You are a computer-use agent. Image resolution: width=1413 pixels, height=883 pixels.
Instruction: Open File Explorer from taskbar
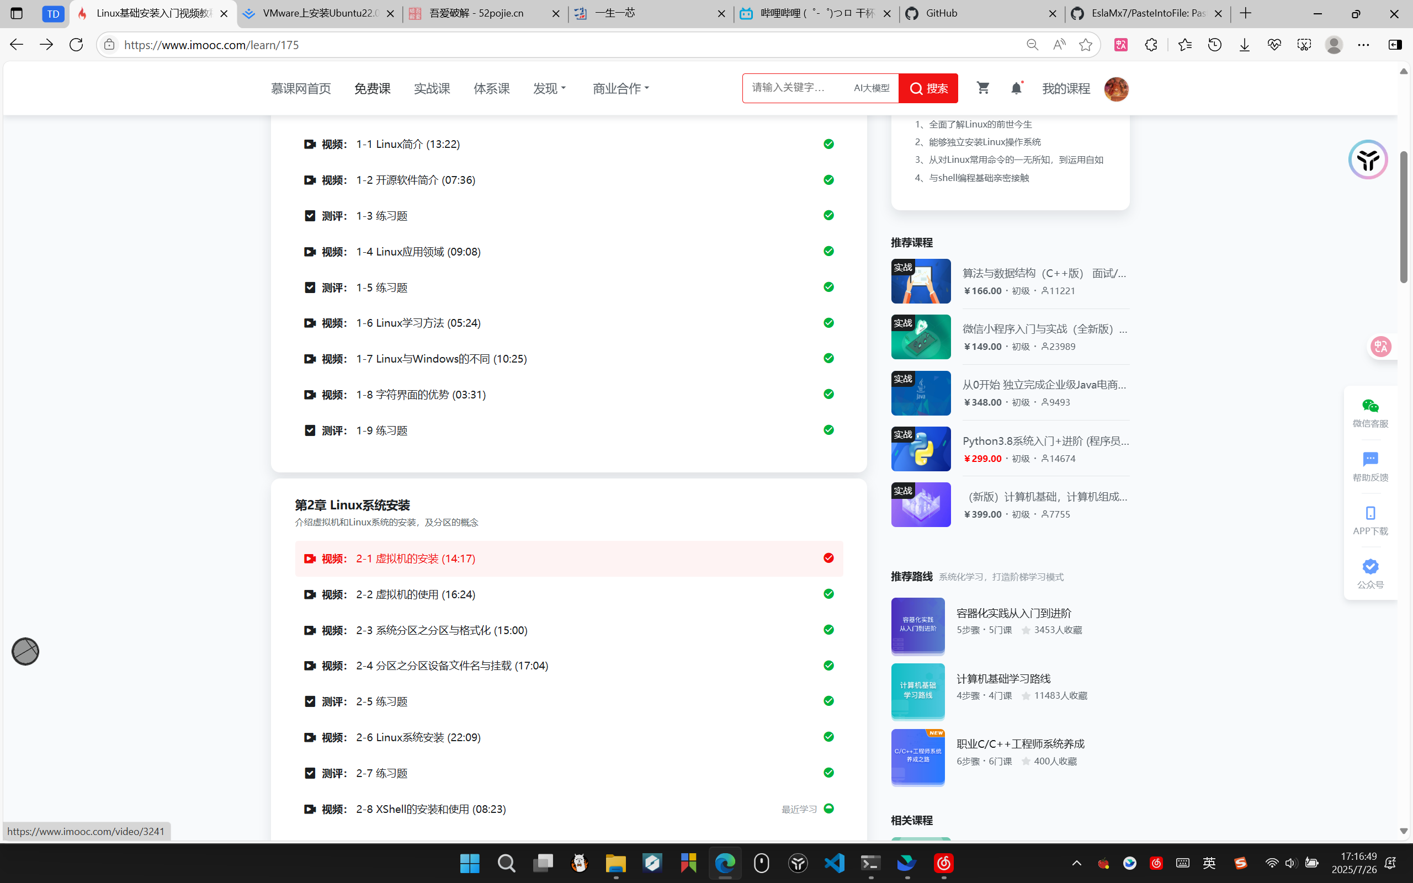coord(615,863)
